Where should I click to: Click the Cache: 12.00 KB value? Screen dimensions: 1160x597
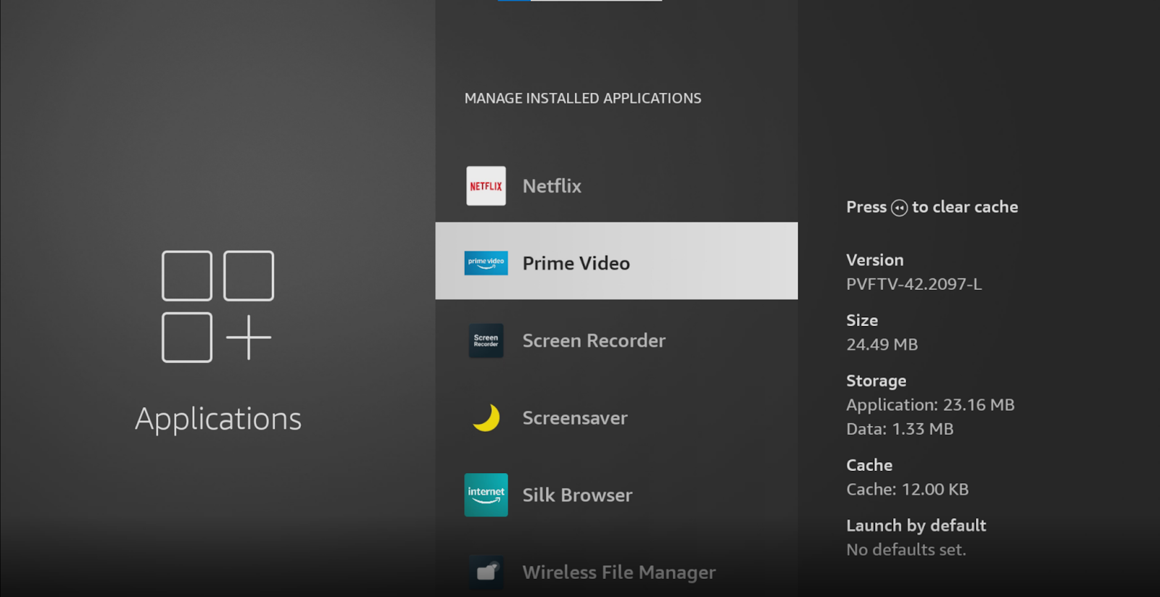click(907, 489)
